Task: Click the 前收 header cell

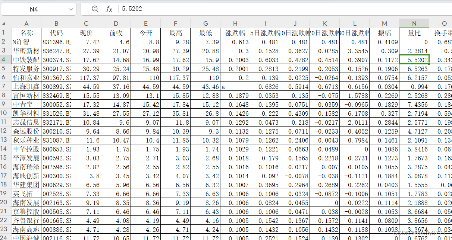Action: tap(116, 33)
